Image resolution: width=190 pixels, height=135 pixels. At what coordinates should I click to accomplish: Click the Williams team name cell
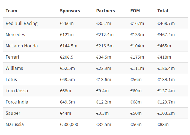pos(14,68)
